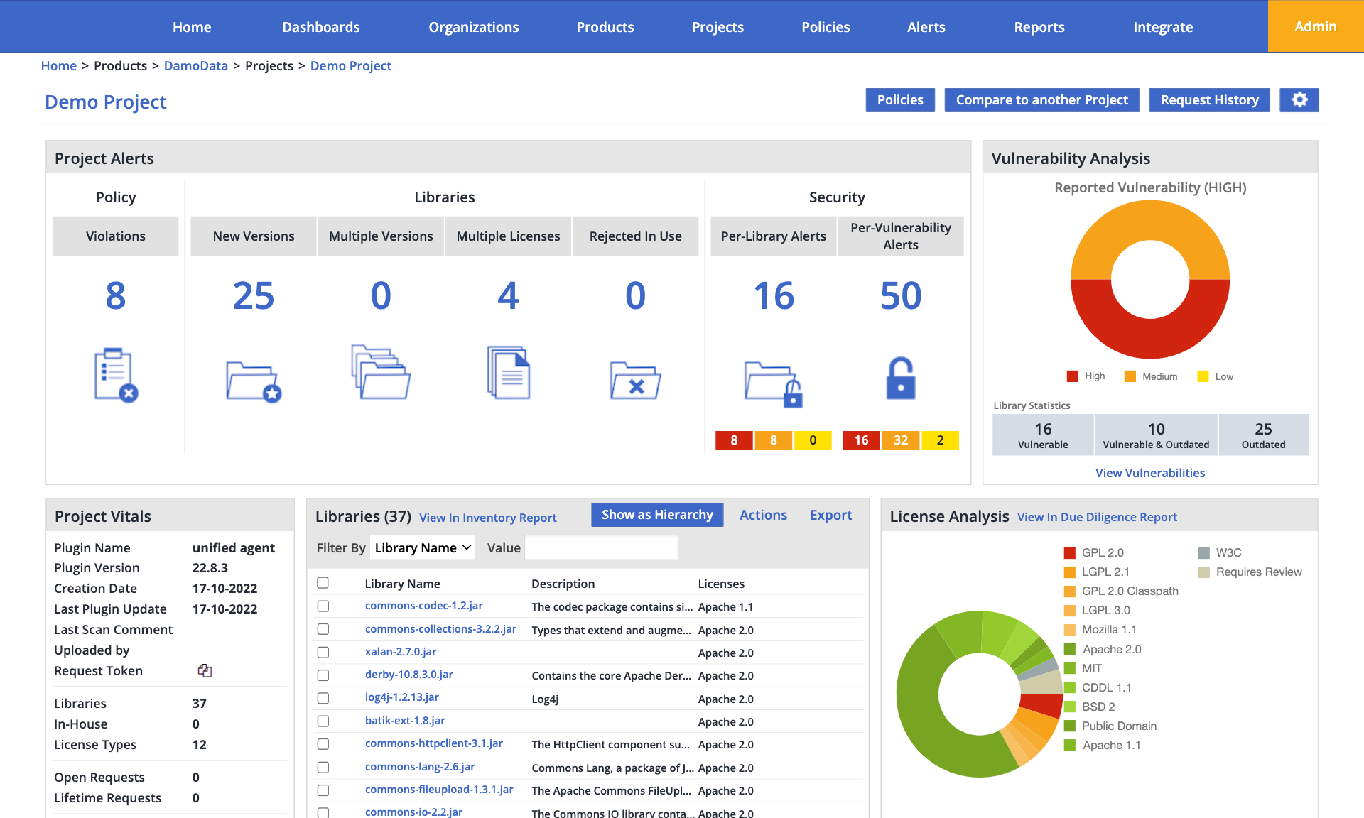Open the Reports nav menu
The image size is (1364, 818).
(x=1039, y=27)
